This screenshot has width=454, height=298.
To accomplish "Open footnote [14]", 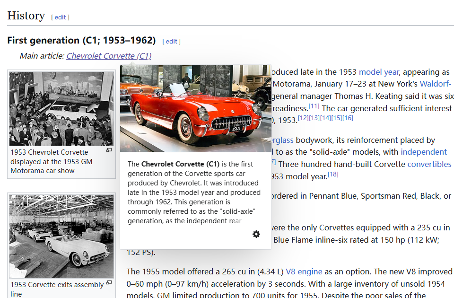I will click(x=325, y=118).
